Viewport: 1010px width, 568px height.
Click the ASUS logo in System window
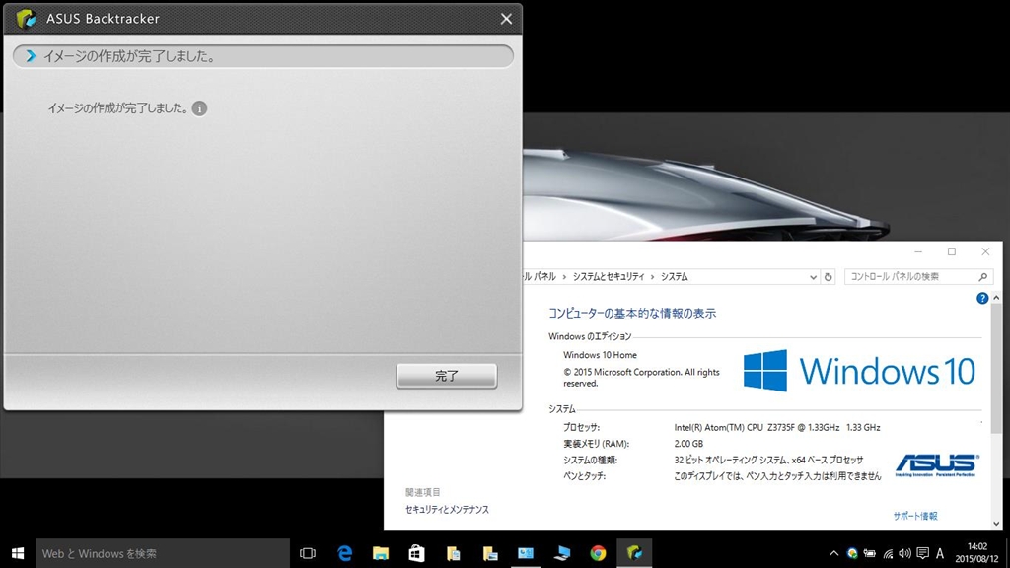coord(937,465)
